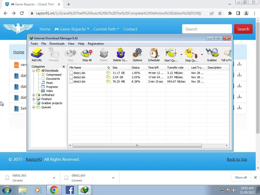Bookmark this page with star icon

coord(220,13)
